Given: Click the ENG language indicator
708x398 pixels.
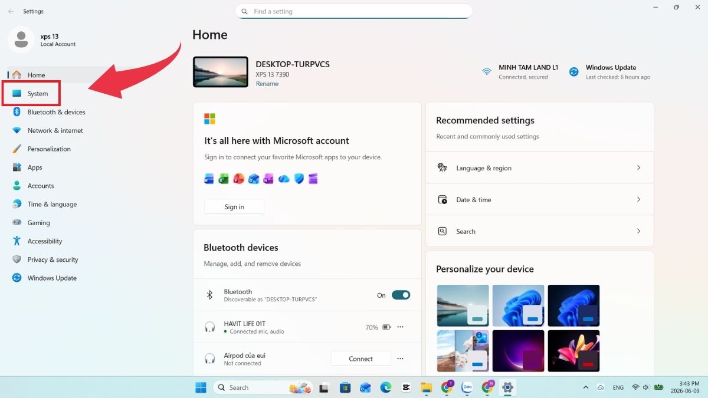Looking at the screenshot, I should 618,387.
